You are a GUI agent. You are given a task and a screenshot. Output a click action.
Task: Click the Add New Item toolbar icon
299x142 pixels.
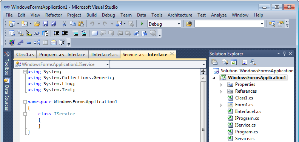coord(25,24)
